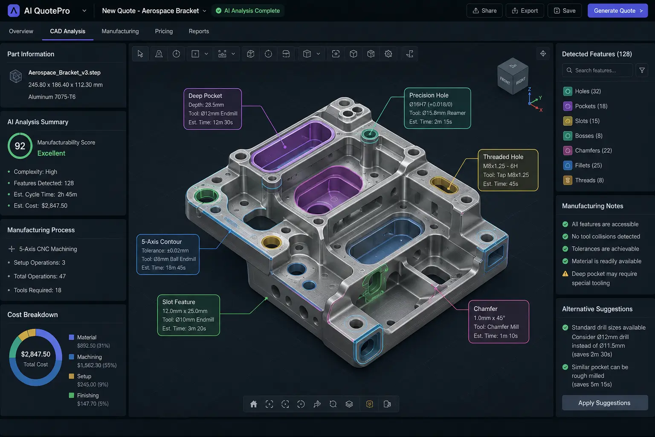Click the zoom-to-fit frame icon
The width and height of the screenshot is (655, 437).
[270, 404]
